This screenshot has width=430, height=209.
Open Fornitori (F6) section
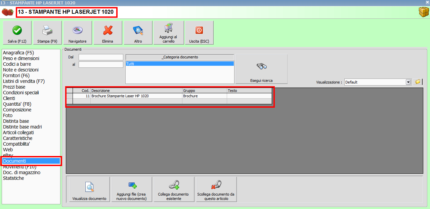point(16,75)
